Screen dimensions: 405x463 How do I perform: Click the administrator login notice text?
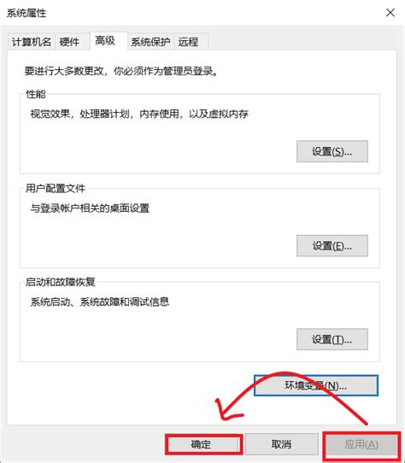[121, 71]
